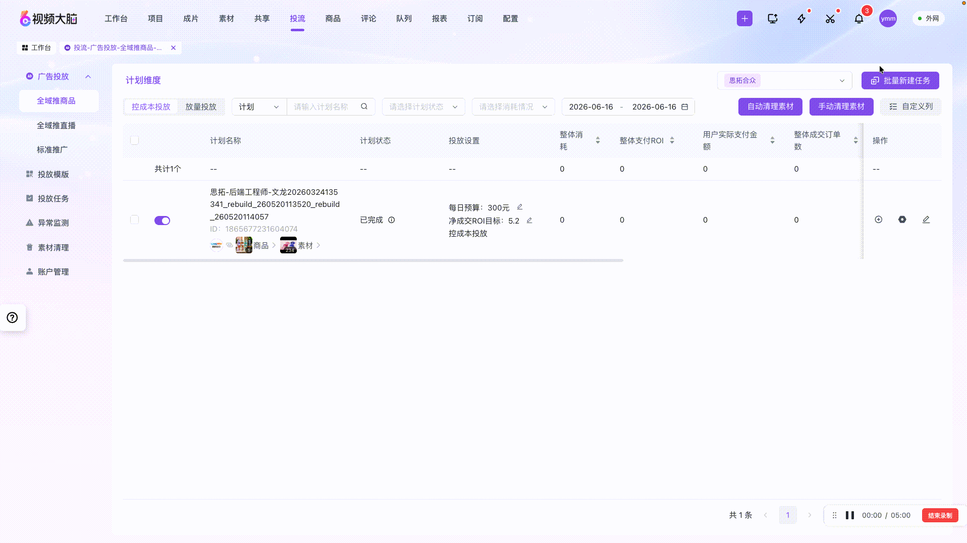Click the plus circle icon in 操作 column
The height and width of the screenshot is (543, 967).
(879, 220)
